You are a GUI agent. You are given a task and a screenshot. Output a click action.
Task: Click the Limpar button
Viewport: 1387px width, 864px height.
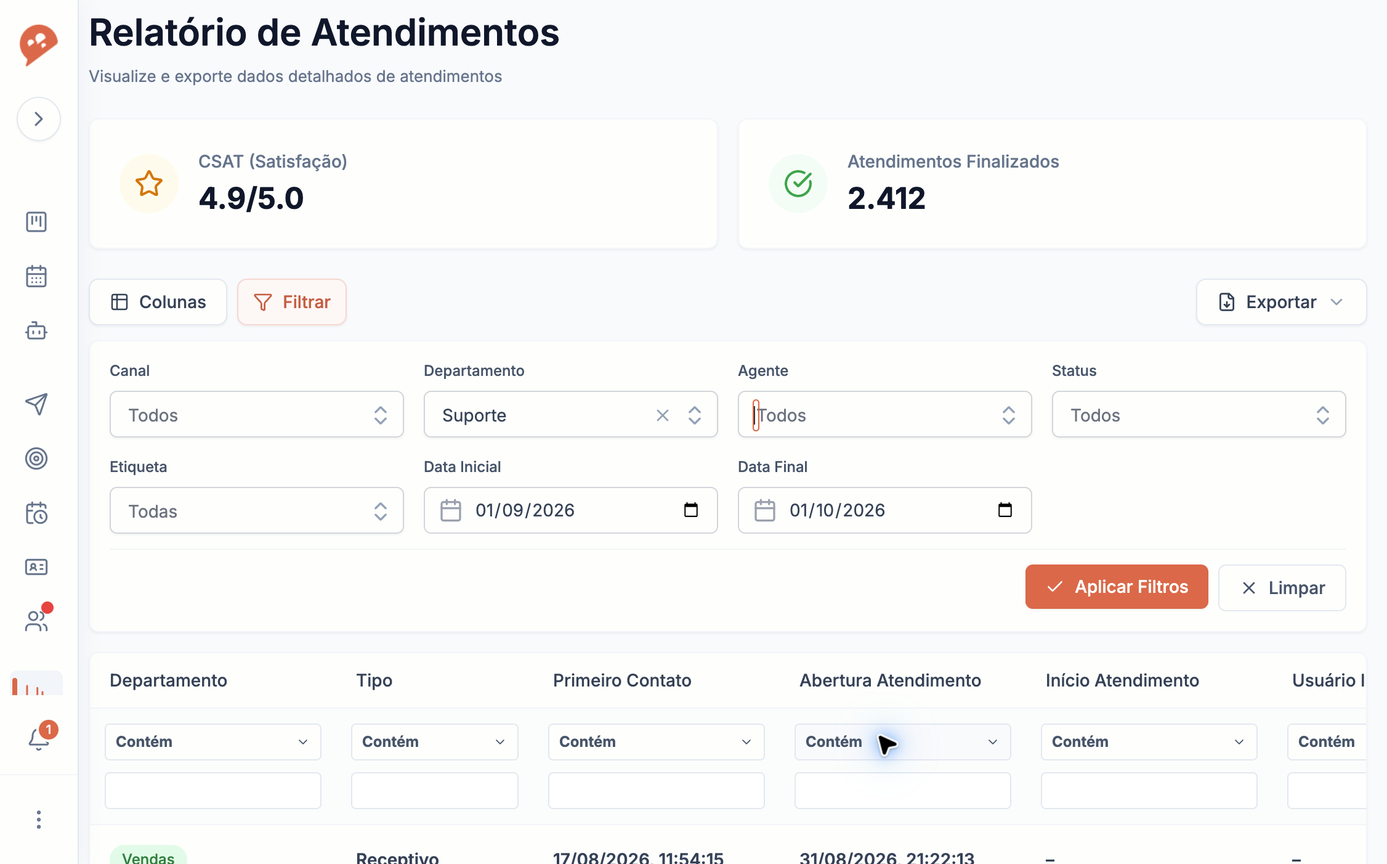pos(1282,588)
